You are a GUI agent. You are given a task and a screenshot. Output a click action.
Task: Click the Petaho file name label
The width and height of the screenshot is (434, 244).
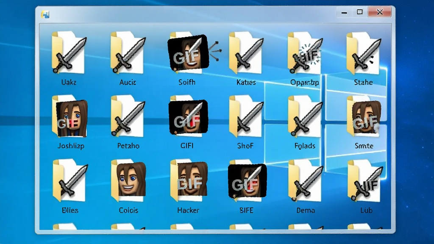tap(128, 146)
